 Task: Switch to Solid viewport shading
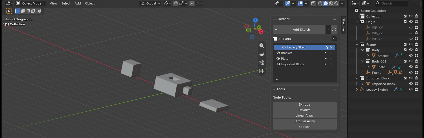pos(326,3)
